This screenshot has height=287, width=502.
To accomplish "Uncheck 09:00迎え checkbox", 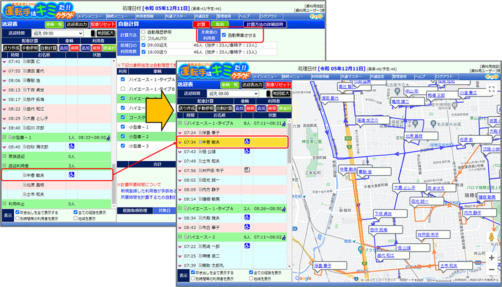I will [143, 45].
